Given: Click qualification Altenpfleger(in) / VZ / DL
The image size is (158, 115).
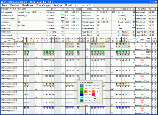Looking at the screenshot, I should coord(10,47).
